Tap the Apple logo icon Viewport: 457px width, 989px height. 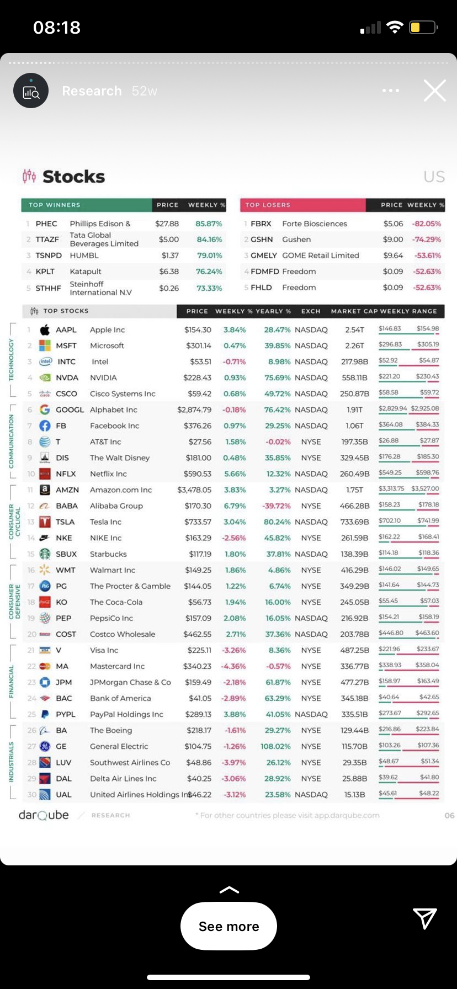tap(45, 330)
